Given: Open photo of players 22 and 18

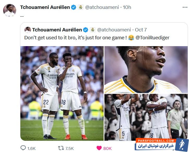Looking at the screenshot, I should click(x=62, y=93).
